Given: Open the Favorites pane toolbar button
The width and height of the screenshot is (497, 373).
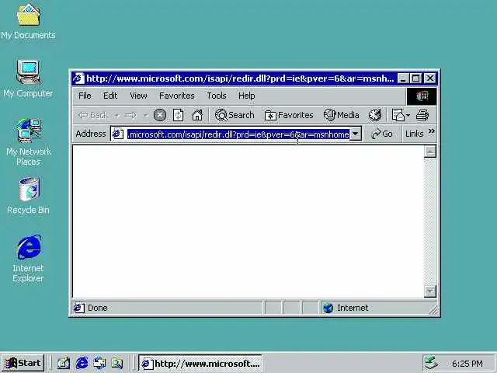Looking at the screenshot, I should pyautogui.click(x=289, y=115).
